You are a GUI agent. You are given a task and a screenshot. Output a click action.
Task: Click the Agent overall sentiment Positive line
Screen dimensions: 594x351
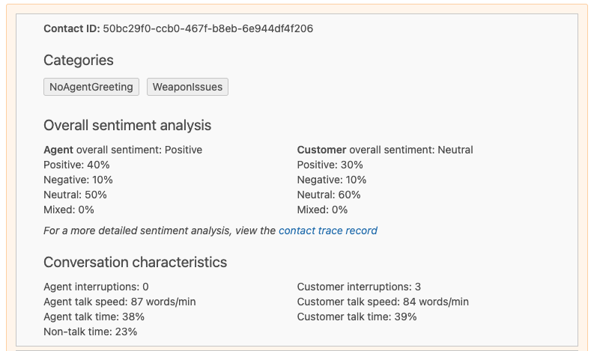123,150
